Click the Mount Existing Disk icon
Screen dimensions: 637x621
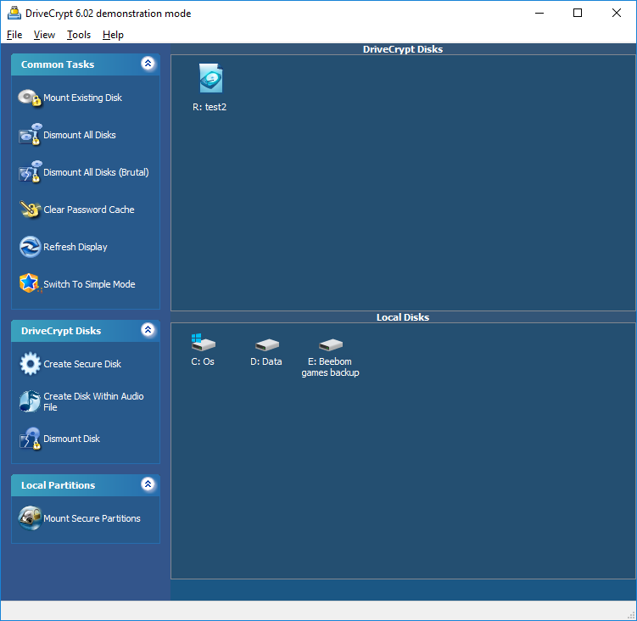30,98
